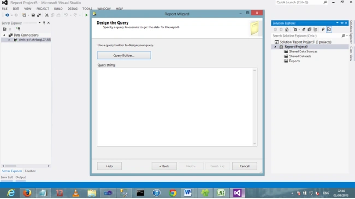Open the New Project icon dropdown arrow
Viewport: 355px width, 199px height.
click(x=29, y=15)
